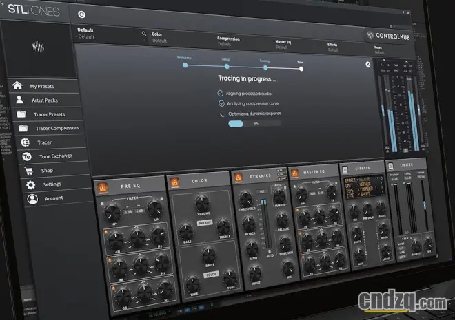Select My Presets in the sidebar
455x320 pixels.
point(42,86)
